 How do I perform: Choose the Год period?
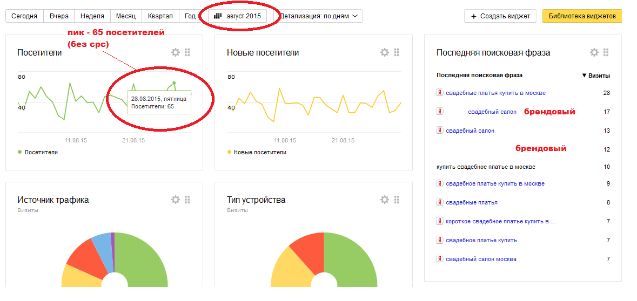coord(190,16)
